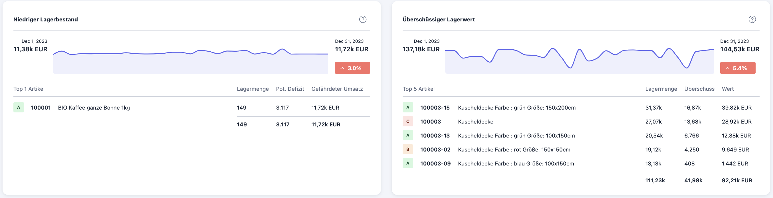
Task: Click the C badge of article 100003
Action: click(x=407, y=122)
